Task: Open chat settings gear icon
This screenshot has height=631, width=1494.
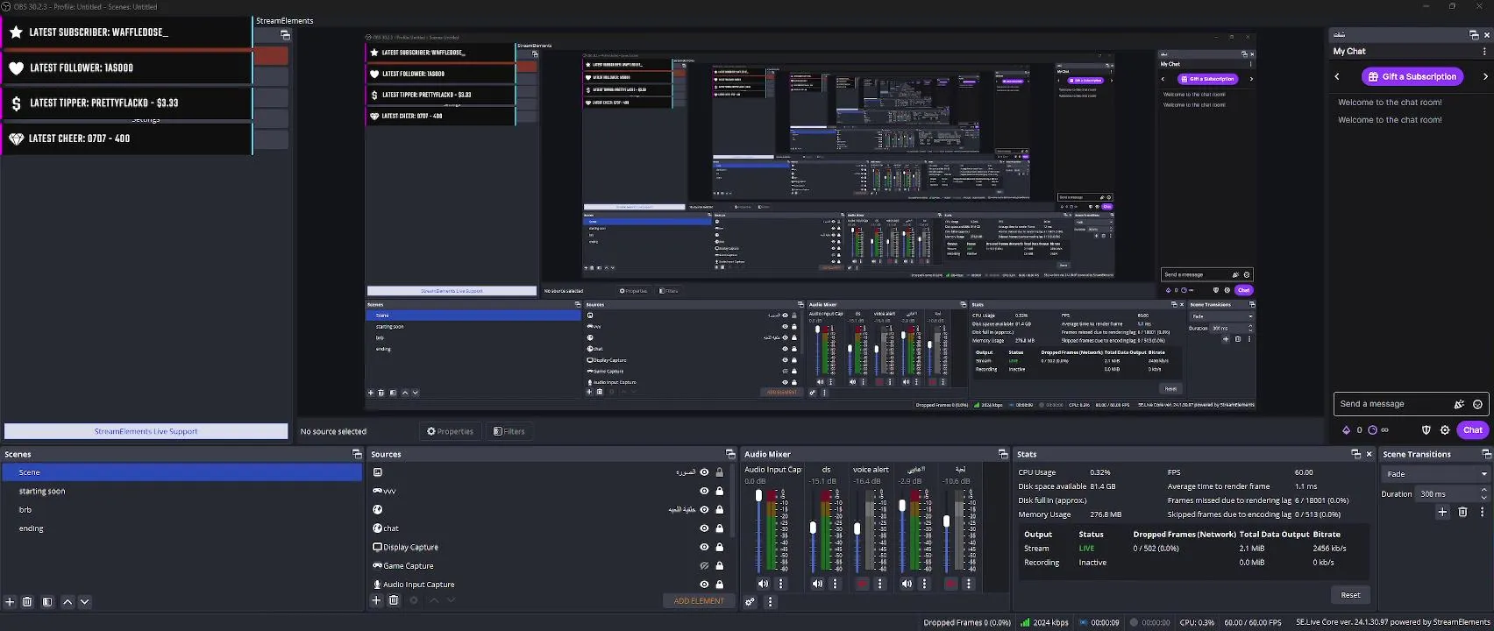Action: click(1445, 430)
